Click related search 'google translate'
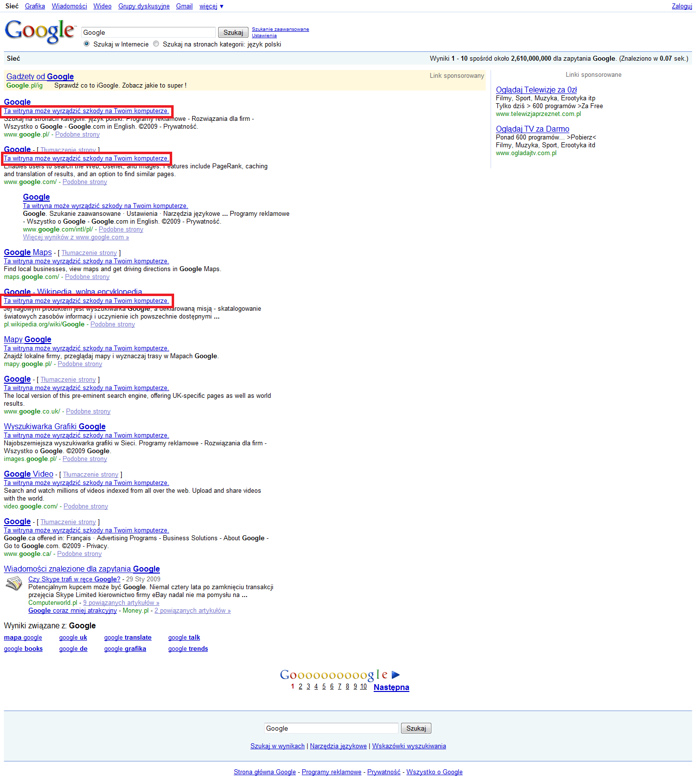This screenshot has height=782, width=696. [x=128, y=638]
